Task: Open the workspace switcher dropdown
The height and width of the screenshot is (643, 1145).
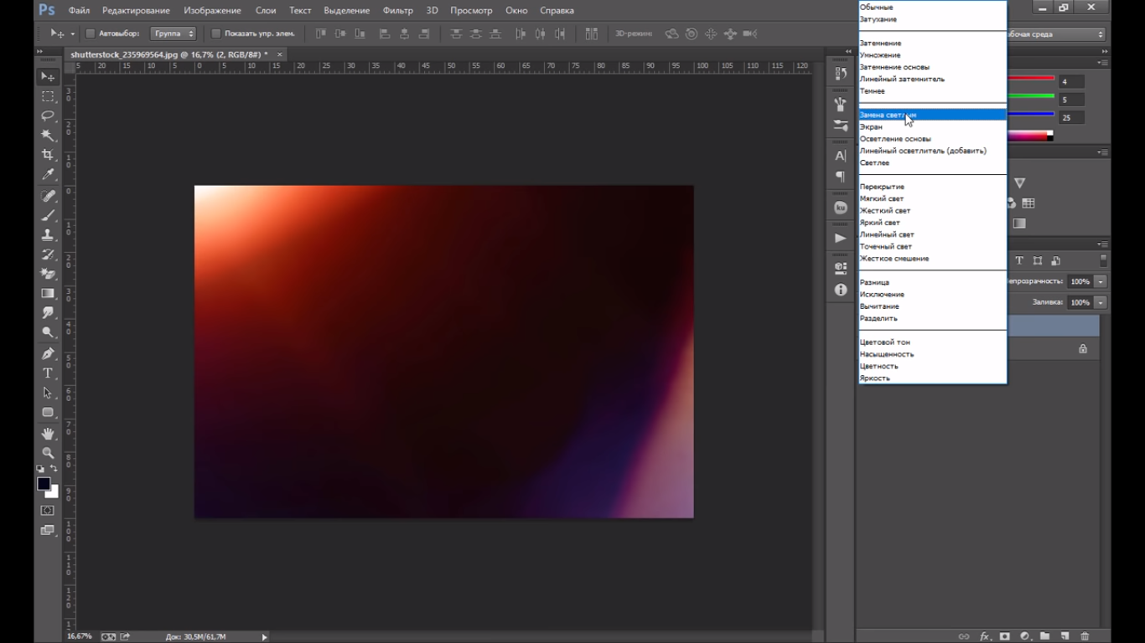Action: coord(1056,34)
